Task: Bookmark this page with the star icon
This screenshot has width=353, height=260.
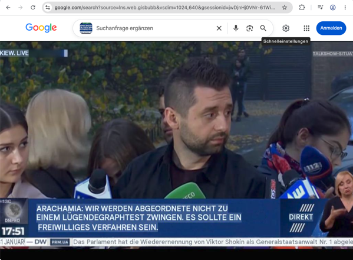Action: [x=285, y=8]
